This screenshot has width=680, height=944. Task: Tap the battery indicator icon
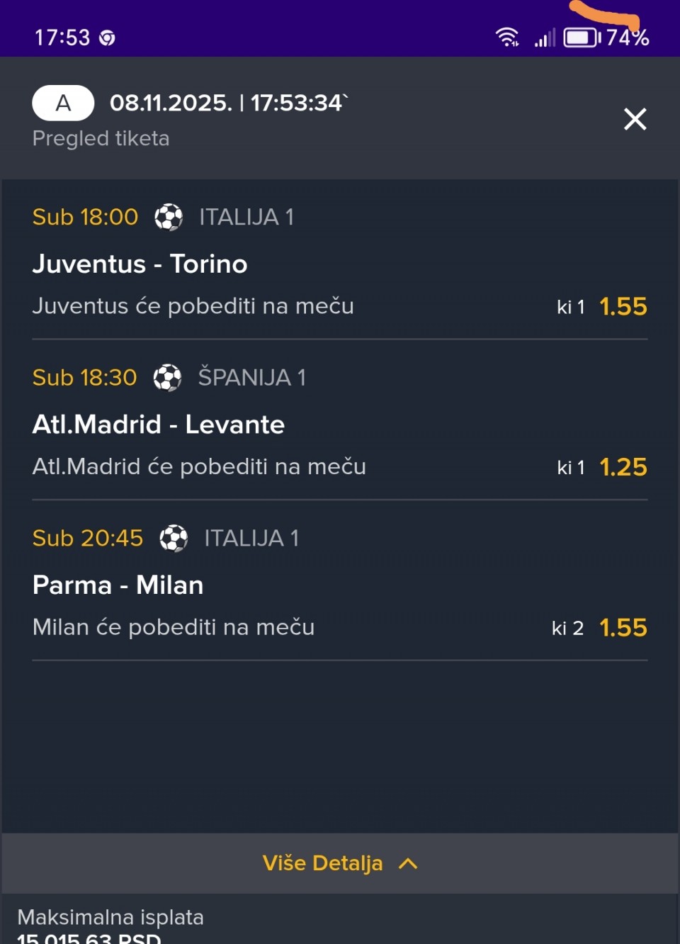click(582, 37)
